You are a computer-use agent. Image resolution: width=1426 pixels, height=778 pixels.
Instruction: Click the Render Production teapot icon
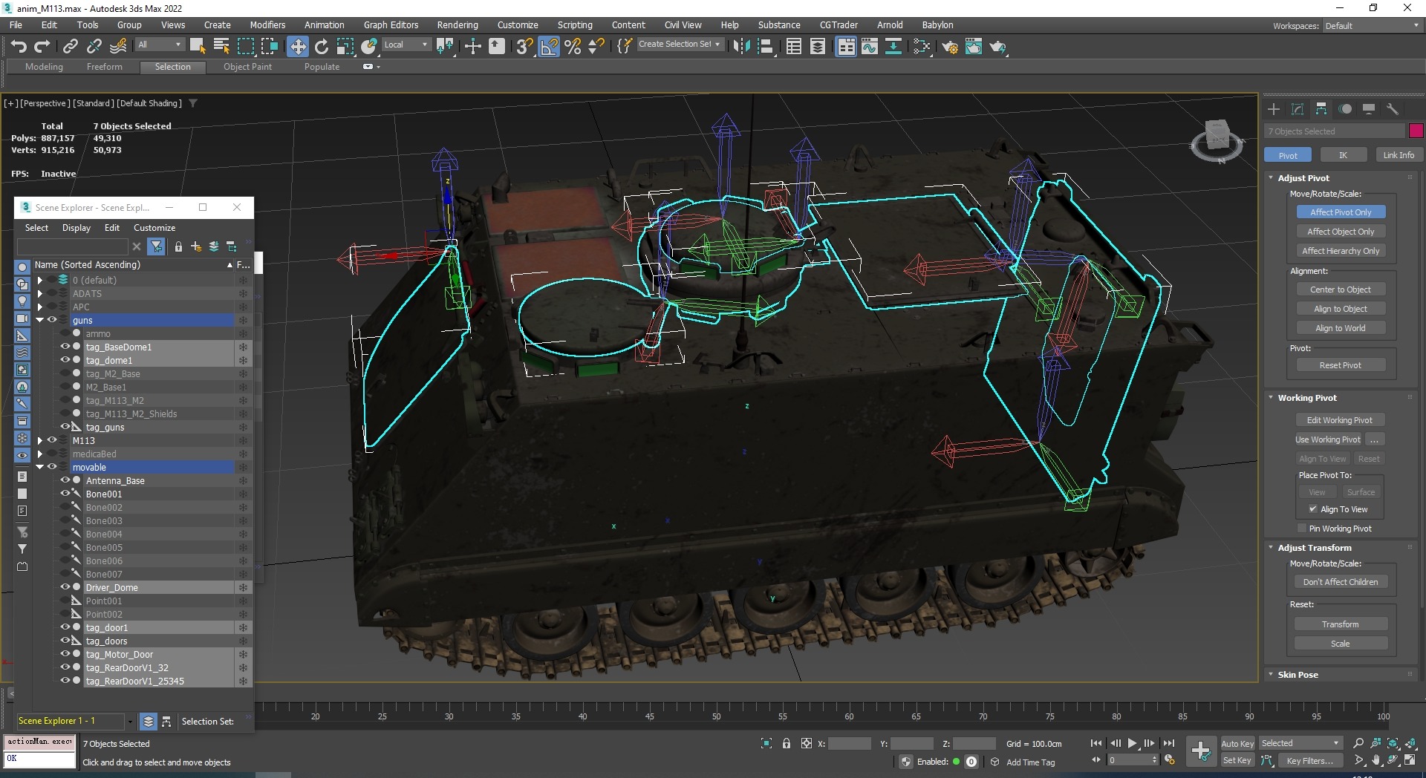click(997, 47)
